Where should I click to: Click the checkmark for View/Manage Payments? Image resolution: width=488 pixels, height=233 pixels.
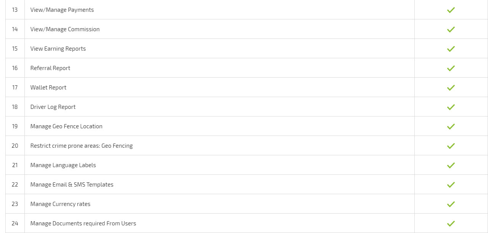click(451, 10)
